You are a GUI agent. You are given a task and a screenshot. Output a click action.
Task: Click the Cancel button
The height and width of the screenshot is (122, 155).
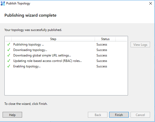tap(140, 115)
